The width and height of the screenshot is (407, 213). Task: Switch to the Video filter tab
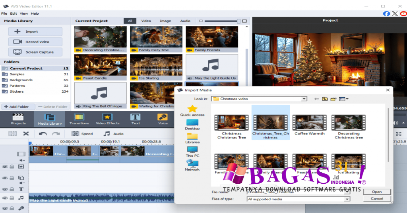click(146, 21)
